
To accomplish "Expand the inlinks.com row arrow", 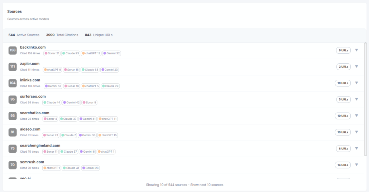I will pyautogui.click(x=356, y=83).
